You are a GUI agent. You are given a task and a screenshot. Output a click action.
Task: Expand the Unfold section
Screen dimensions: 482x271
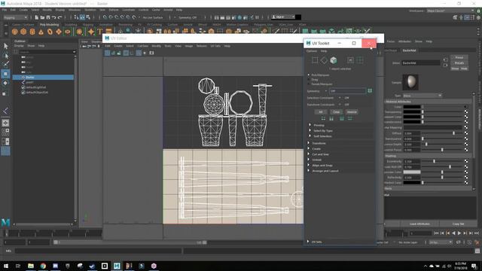click(x=316, y=160)
